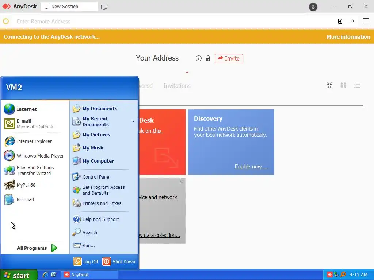Switch to large tiles view icon

(x=329, y=85)
